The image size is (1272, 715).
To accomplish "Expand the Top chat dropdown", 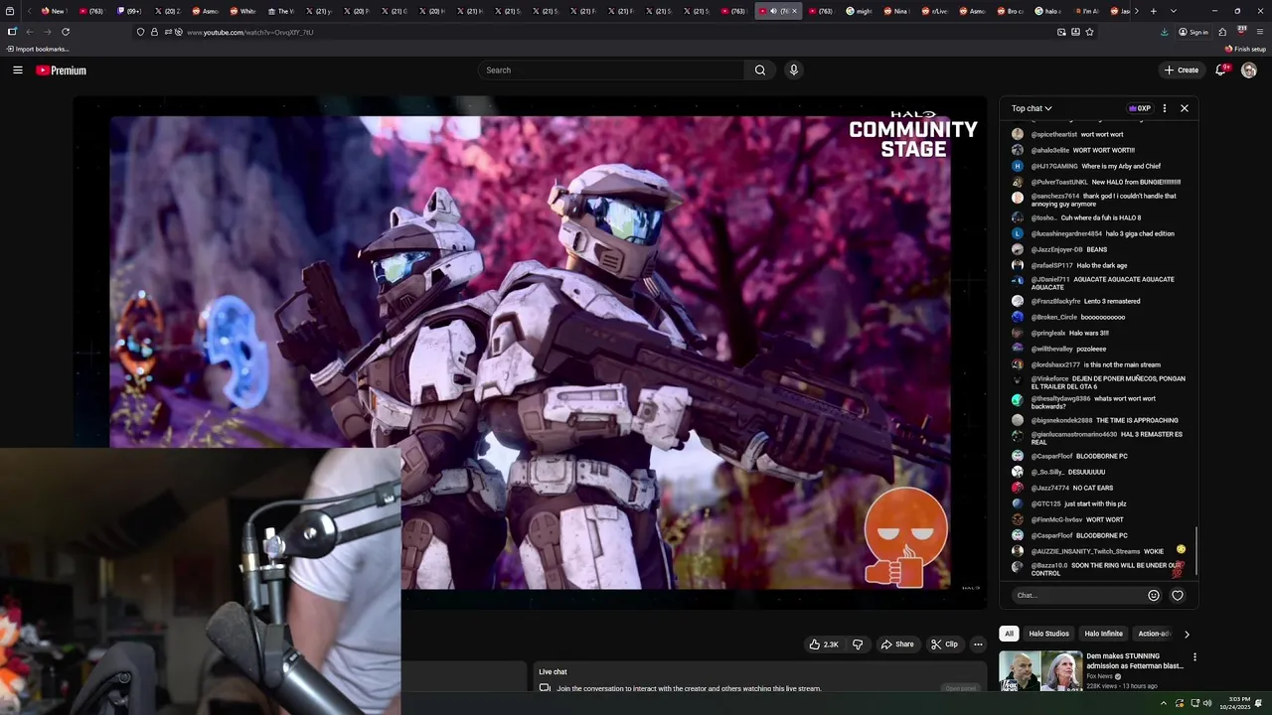I will tap(1032, 108).
